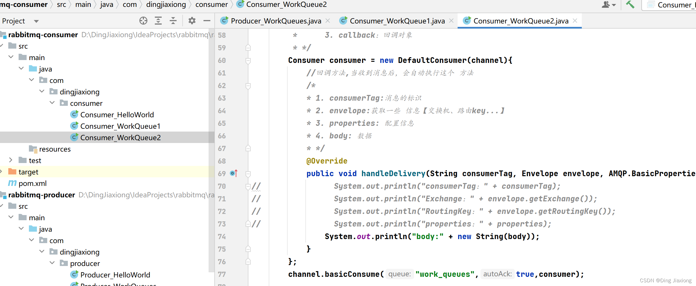Image resolution: width=696 pixels, height=286 pixels.
Task: Expand the test folder
Action: 11,160
